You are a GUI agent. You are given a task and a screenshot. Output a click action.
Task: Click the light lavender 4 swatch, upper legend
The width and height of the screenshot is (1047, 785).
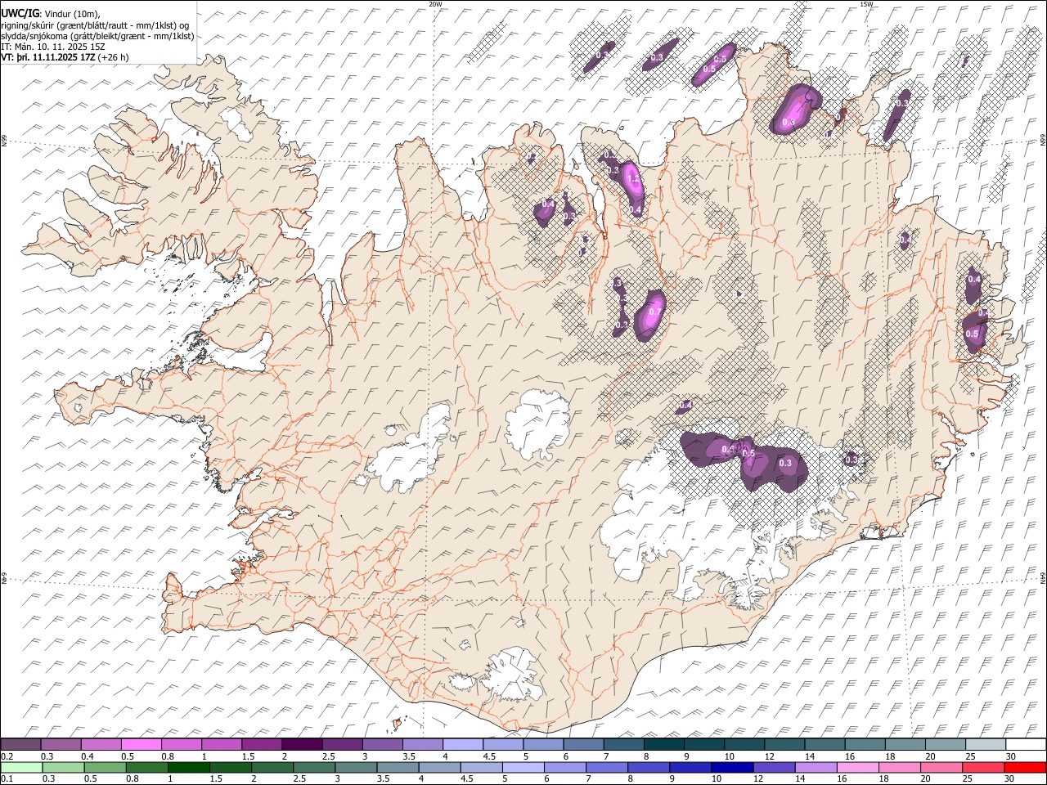click(x=461, y=744)
